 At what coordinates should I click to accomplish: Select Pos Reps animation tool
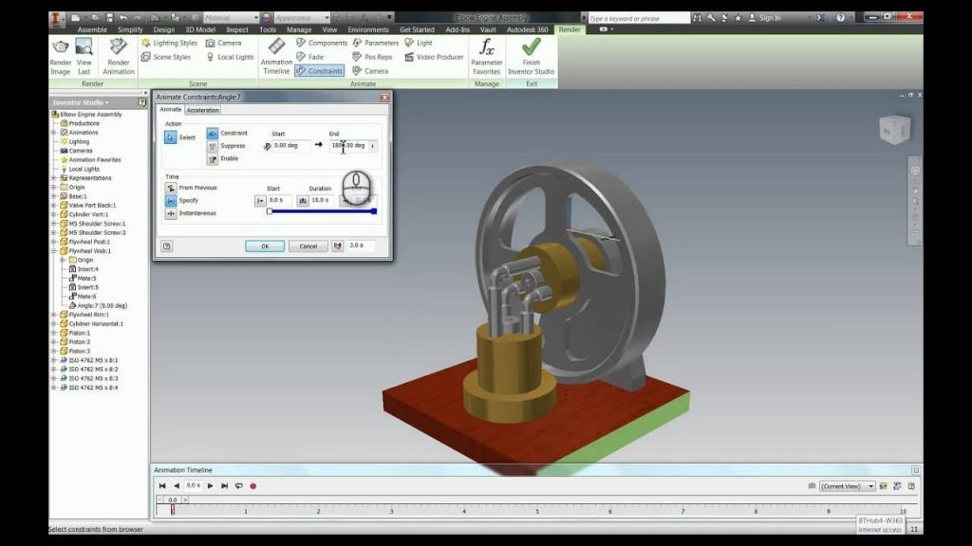tap(372, 57)
